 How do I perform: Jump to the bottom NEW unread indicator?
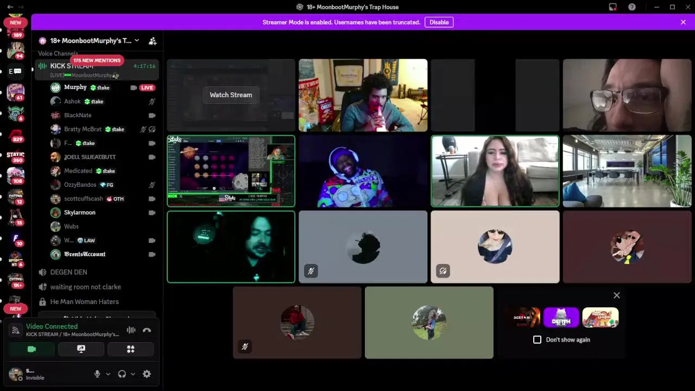pos(15,308)
